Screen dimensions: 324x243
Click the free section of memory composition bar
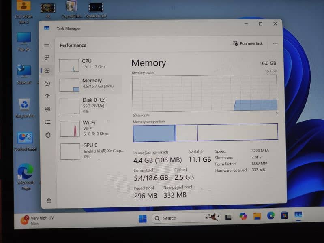click(238, 132)
